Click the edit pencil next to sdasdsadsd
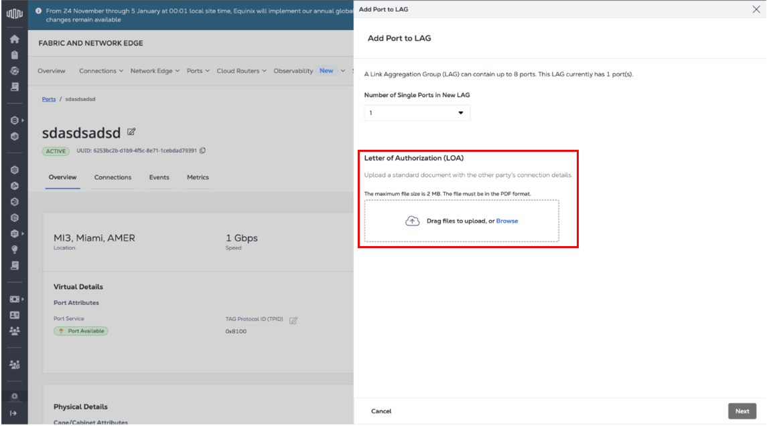The height and width of the screenshot is (426, 767). point(131,132)
